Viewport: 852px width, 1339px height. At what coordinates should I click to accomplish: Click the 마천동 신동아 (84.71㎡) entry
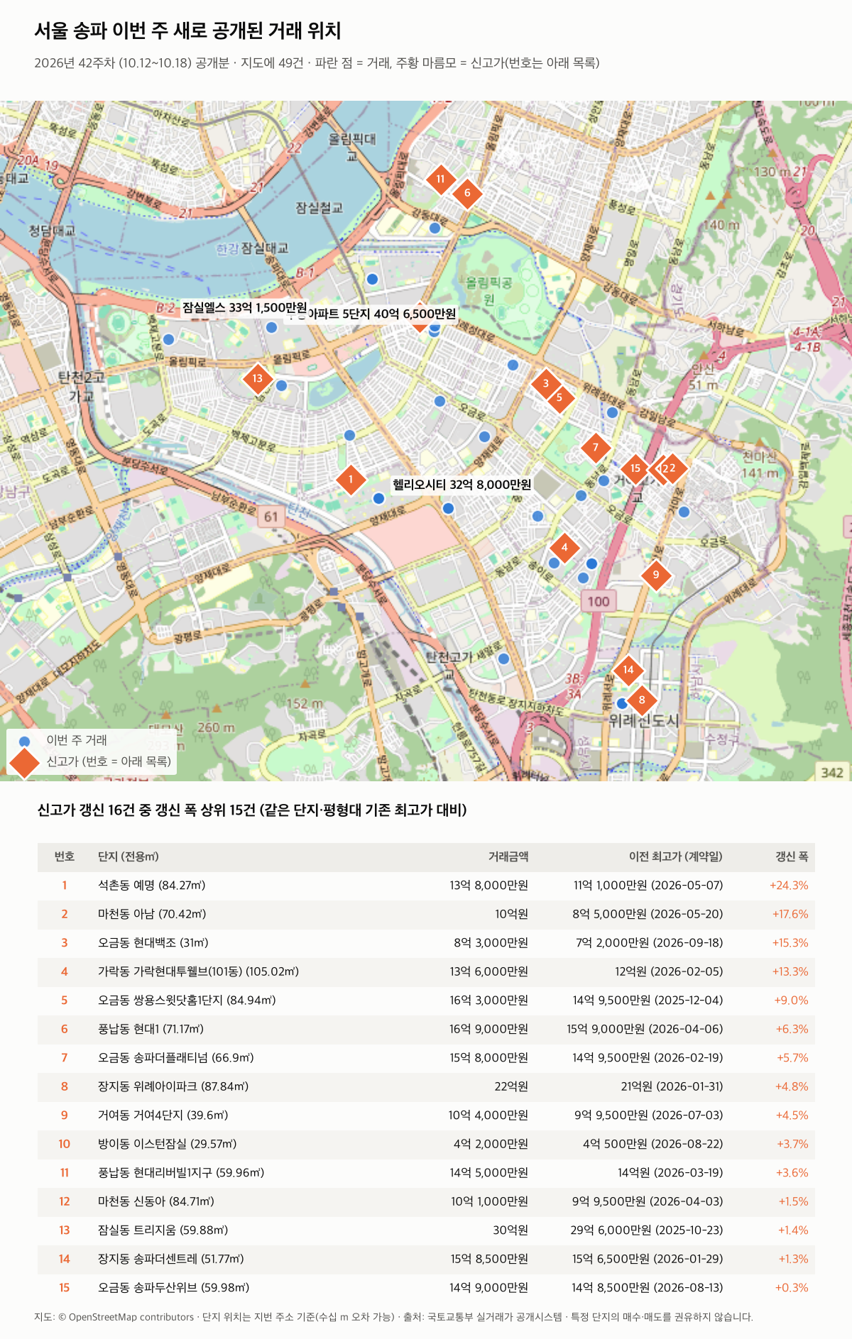coord(156,1201)
